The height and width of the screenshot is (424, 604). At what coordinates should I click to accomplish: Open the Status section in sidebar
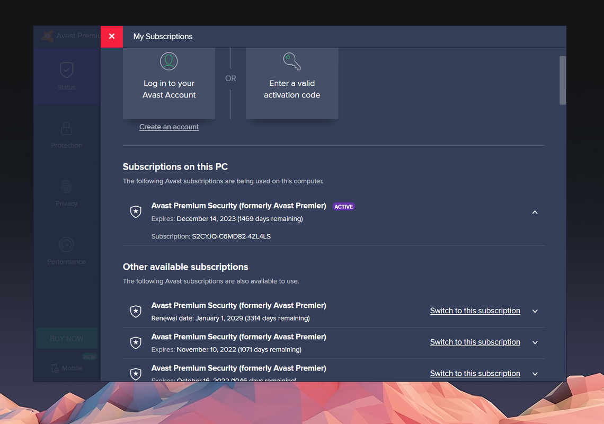(66, 76)
